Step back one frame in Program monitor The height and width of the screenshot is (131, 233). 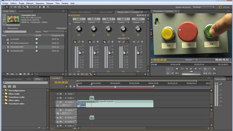coord(187,69)
